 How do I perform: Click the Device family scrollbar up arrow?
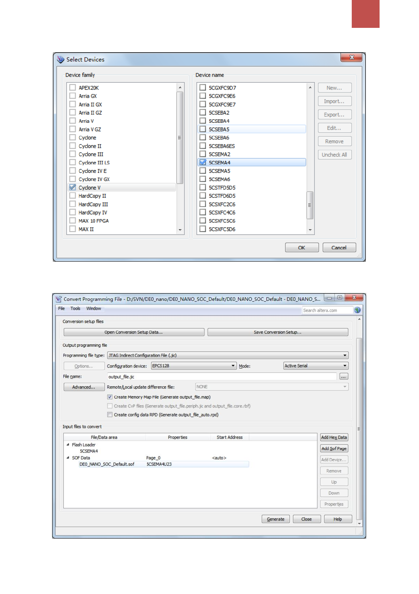pyautogui.click(x=180, y=87)
